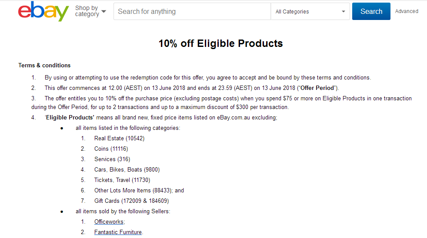Click the eBay logo
427x238 pixels.
(43, 11)
